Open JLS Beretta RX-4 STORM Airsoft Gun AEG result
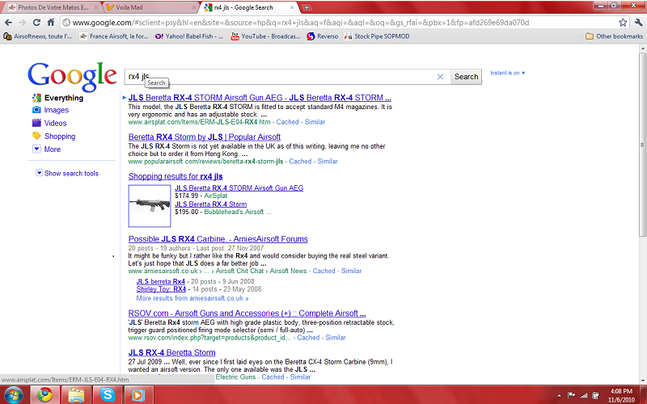The width and height of the screenshot is (647, 404). pyautogui.click(x=260, y=98)
